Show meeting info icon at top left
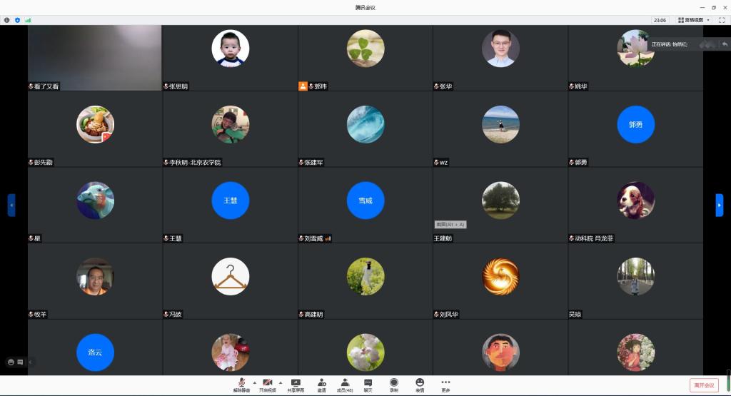Viewport: 731px width, 396px height. [7, 20]
